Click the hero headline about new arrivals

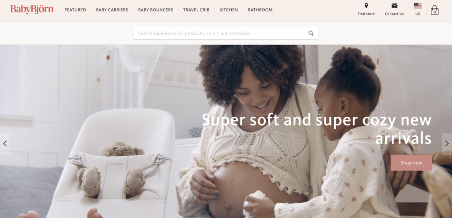[316, 129]
